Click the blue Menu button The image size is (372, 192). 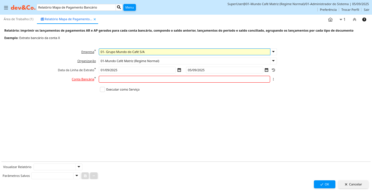(x=129, y=7)
